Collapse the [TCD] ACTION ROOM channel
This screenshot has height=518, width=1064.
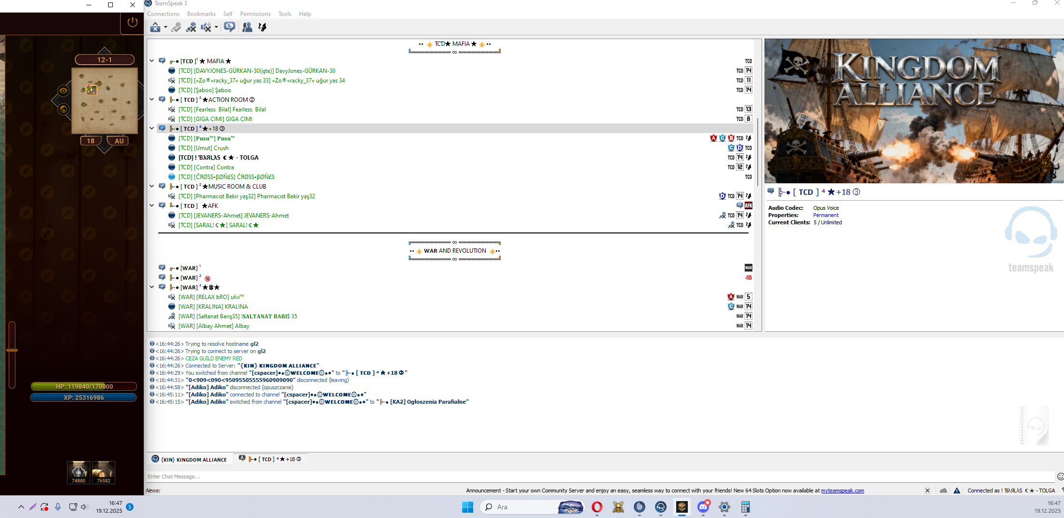152,100
